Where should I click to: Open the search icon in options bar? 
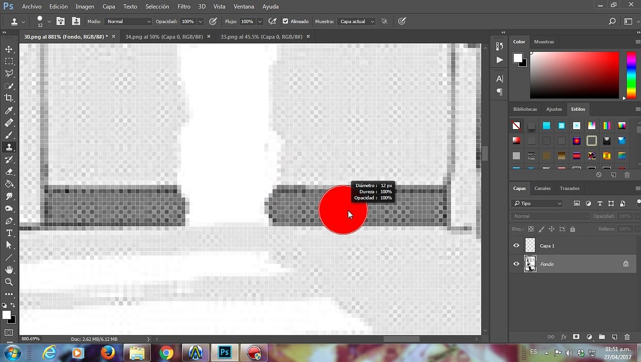[612, 21]
